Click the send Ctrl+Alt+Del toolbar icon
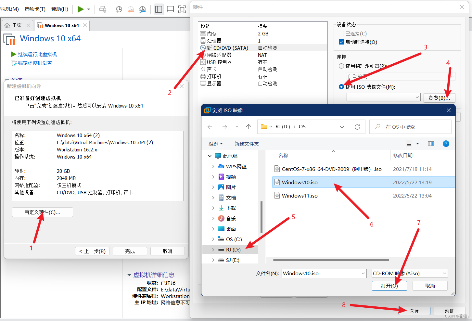 pos(103,9)
